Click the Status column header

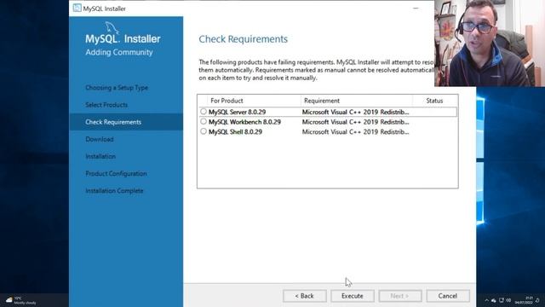coord(434,101)
